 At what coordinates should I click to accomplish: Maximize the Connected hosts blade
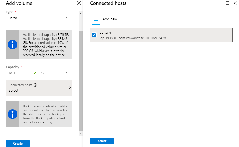click(227, 3)
